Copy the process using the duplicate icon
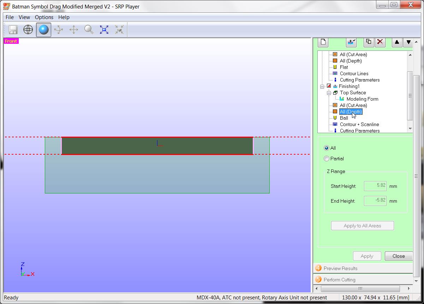The image size is (424, 304). point(369,42)
